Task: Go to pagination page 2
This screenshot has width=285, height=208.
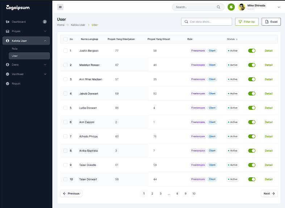Action: click(x=152, y=194)
